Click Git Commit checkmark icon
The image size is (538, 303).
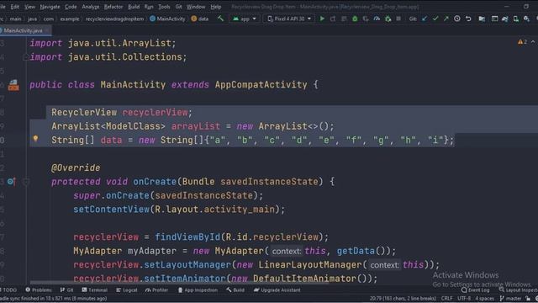pos(435,19)
